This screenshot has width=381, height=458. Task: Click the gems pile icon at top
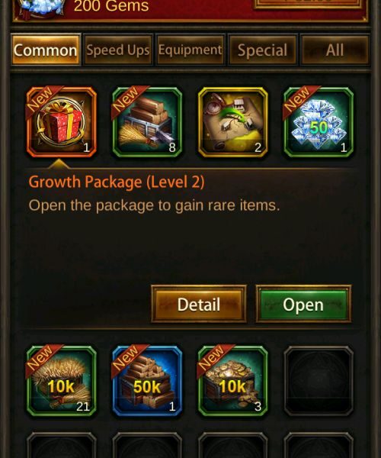click(x=42, y=8)
